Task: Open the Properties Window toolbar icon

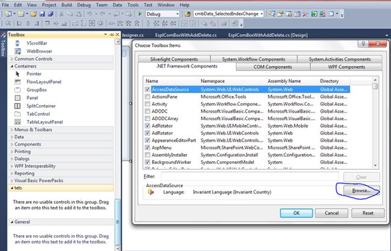Action: tap(280, 14)
